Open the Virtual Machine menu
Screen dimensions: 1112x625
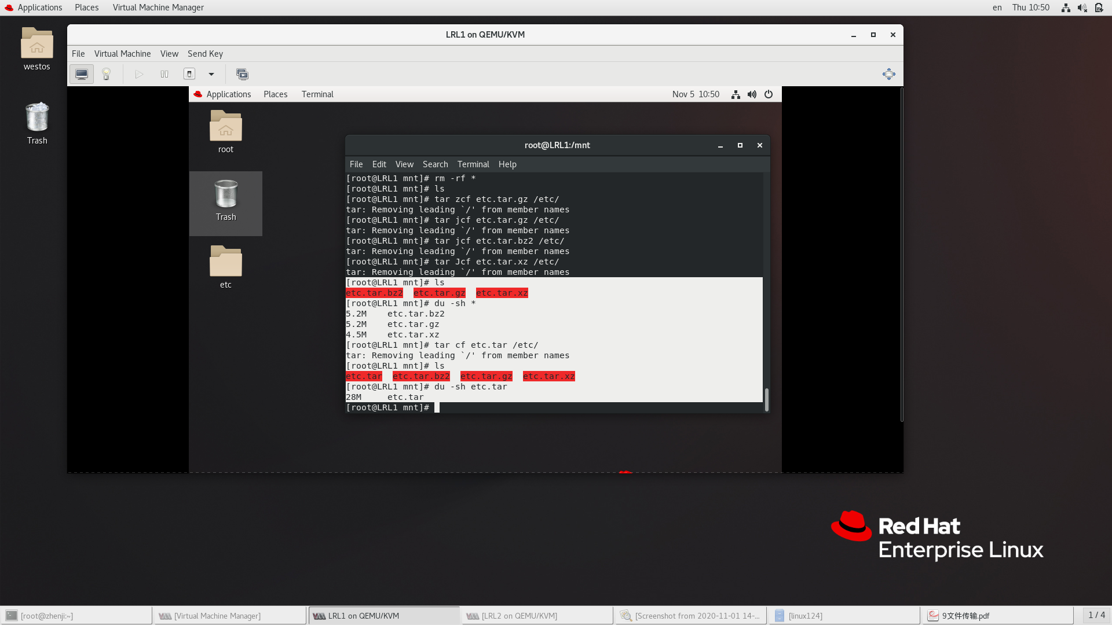(122, 54)
